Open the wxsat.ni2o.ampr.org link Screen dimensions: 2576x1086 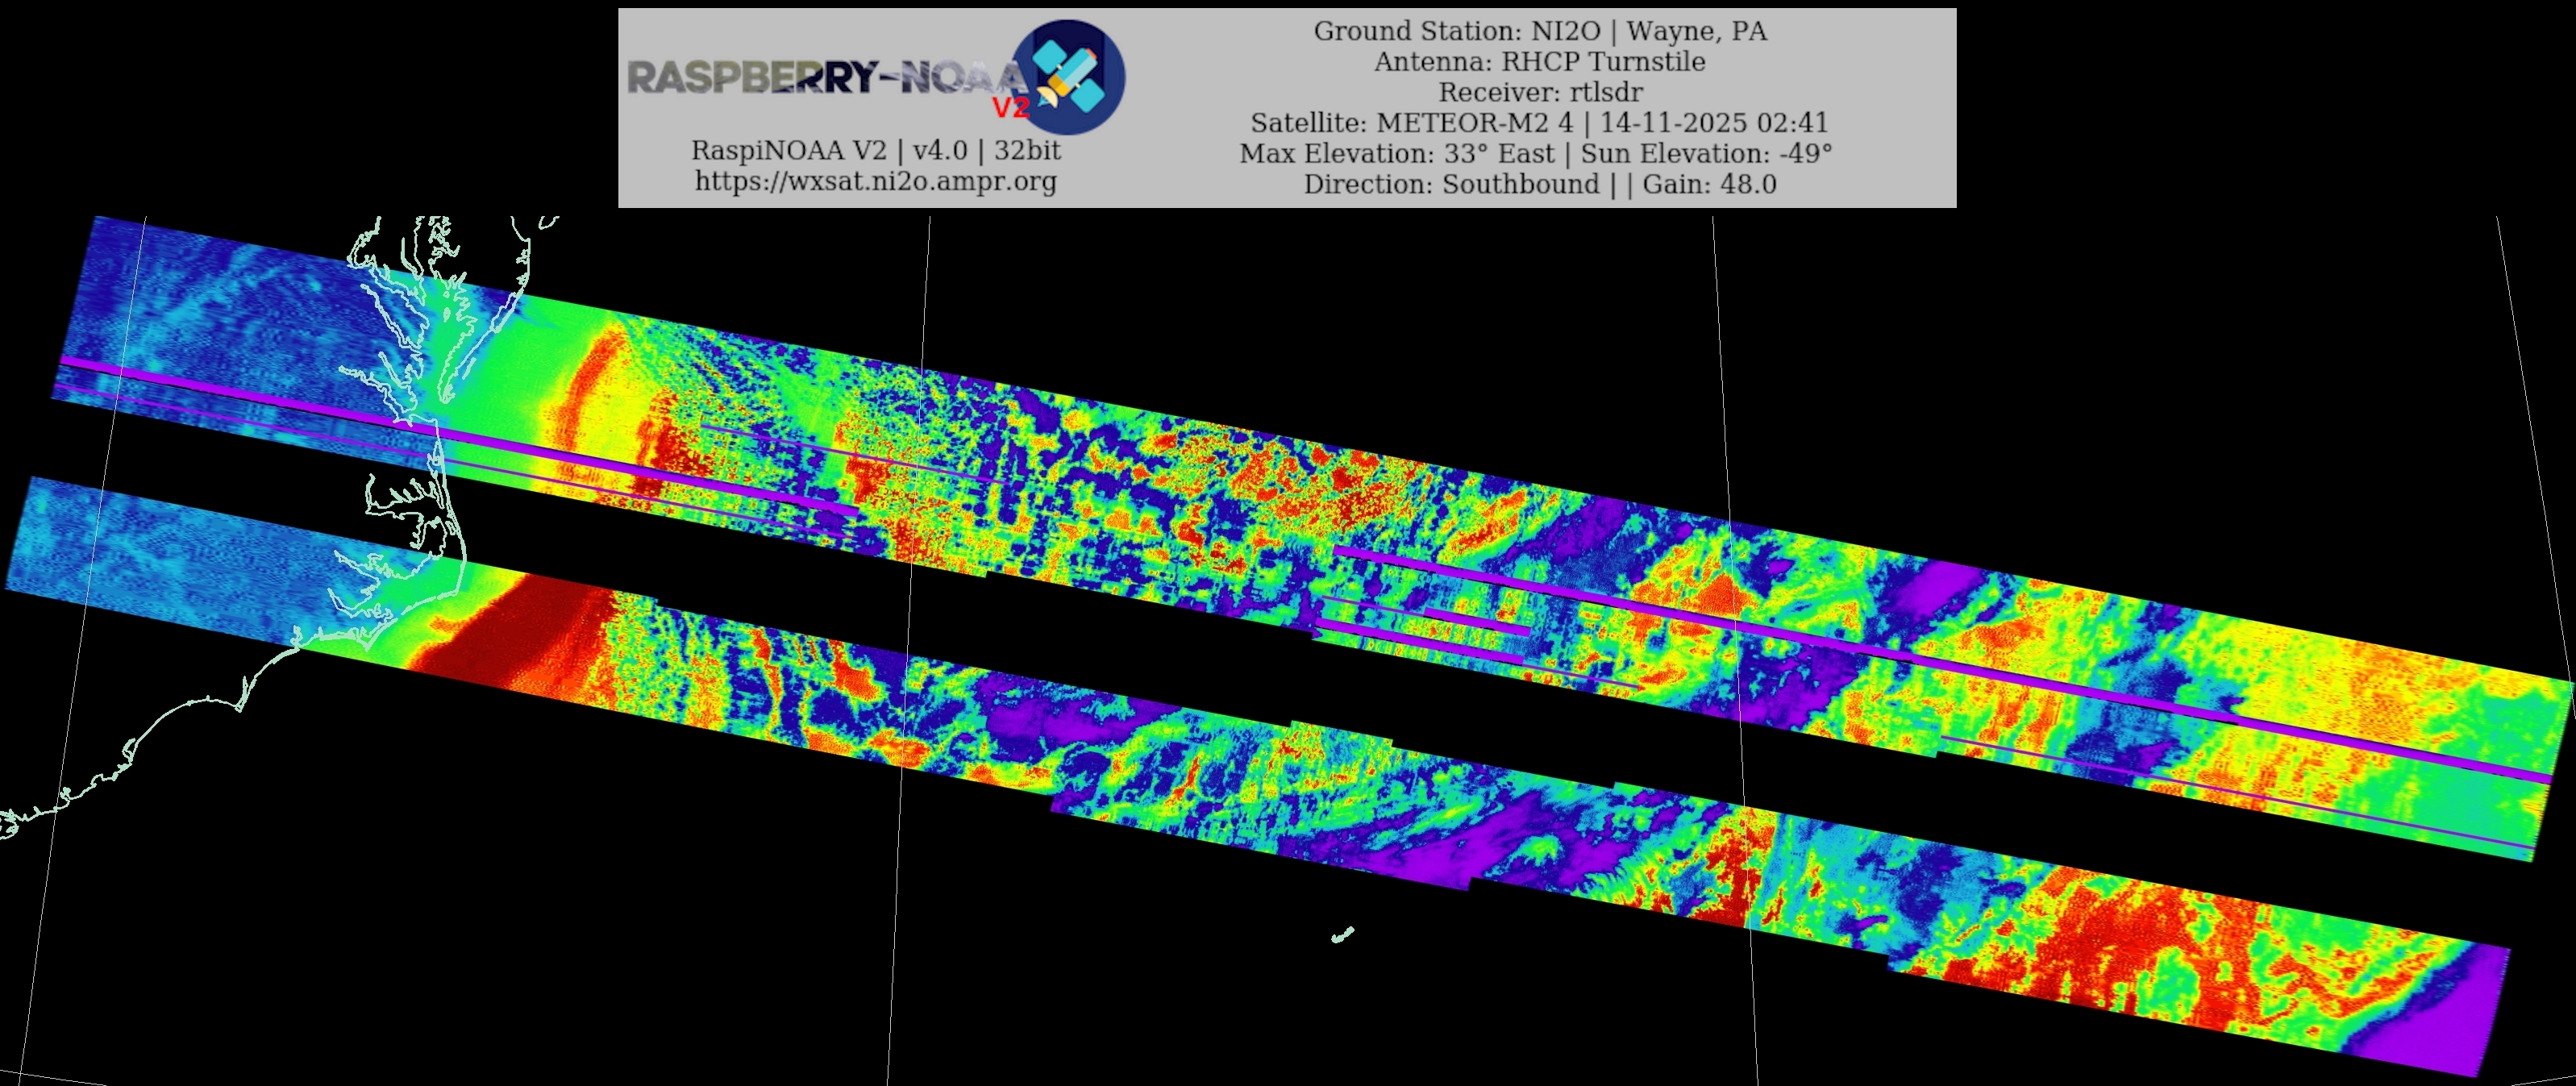coord(875,181)
